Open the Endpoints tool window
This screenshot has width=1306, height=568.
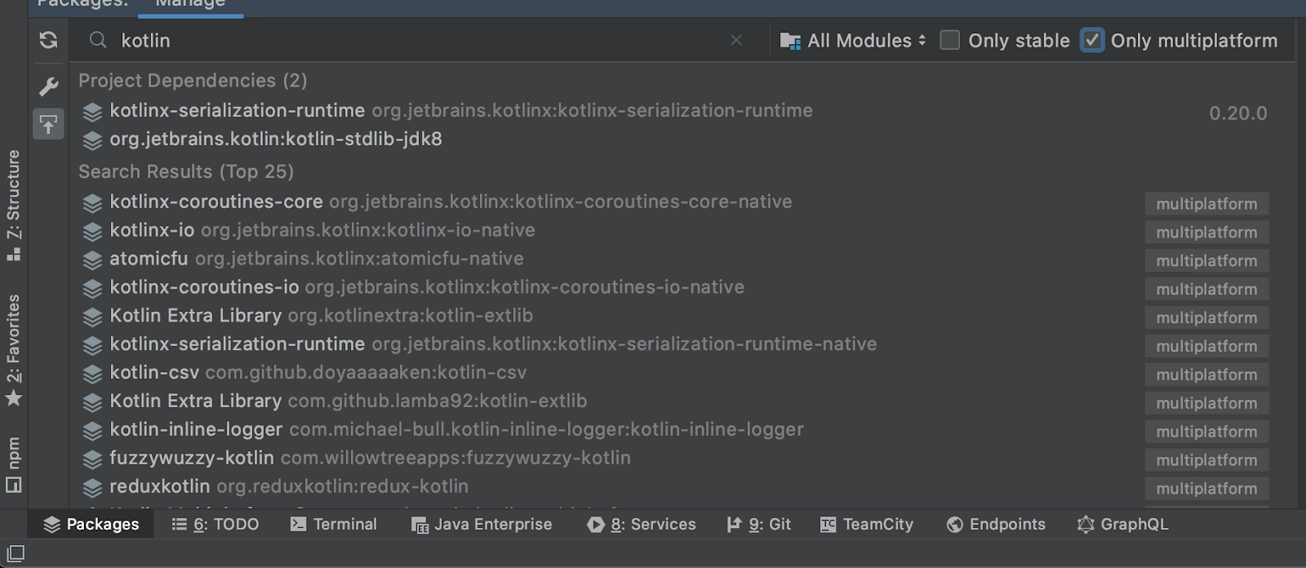(x=996, y=525)
